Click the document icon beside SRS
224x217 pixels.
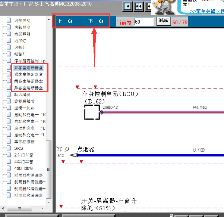(9, 148)
